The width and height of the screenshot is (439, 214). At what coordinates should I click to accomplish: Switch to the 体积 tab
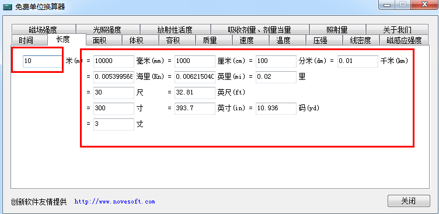pos(140,40)
